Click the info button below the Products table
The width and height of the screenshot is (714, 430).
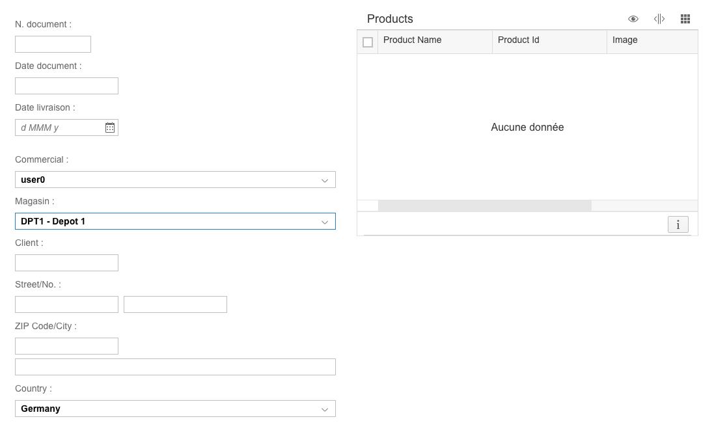pos(678,224)
